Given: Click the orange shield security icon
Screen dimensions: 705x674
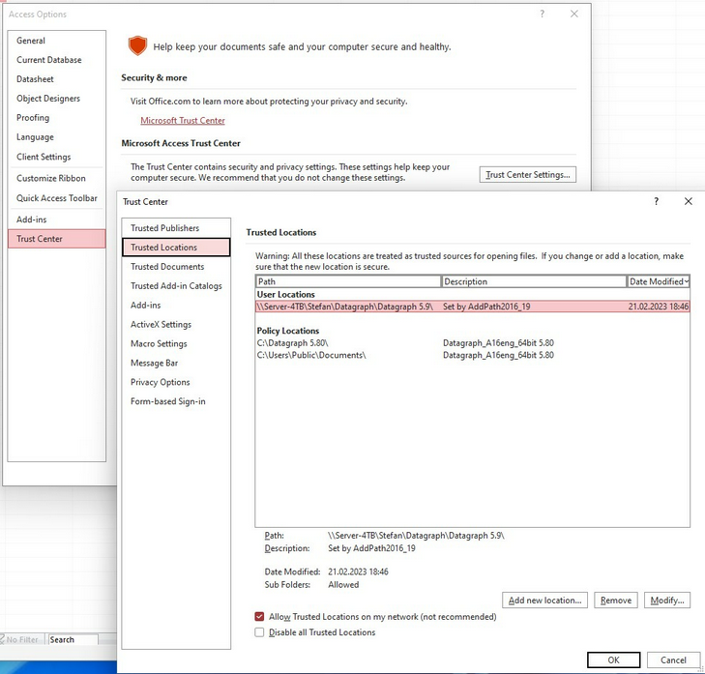Looking at the screenshot, I should pyautogui.click(x=137, y=45).
